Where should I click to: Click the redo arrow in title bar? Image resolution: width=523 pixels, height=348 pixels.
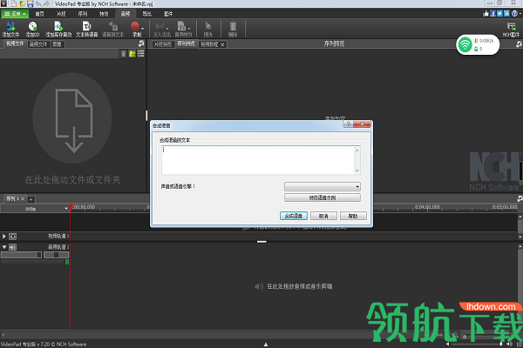click(46, 3)
